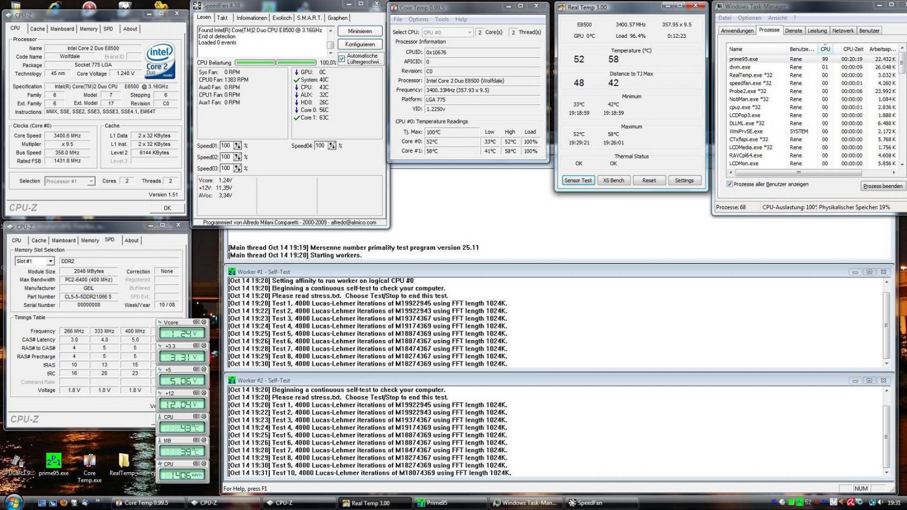Close the MB temperature probe gadget

[x=204, y=440]
